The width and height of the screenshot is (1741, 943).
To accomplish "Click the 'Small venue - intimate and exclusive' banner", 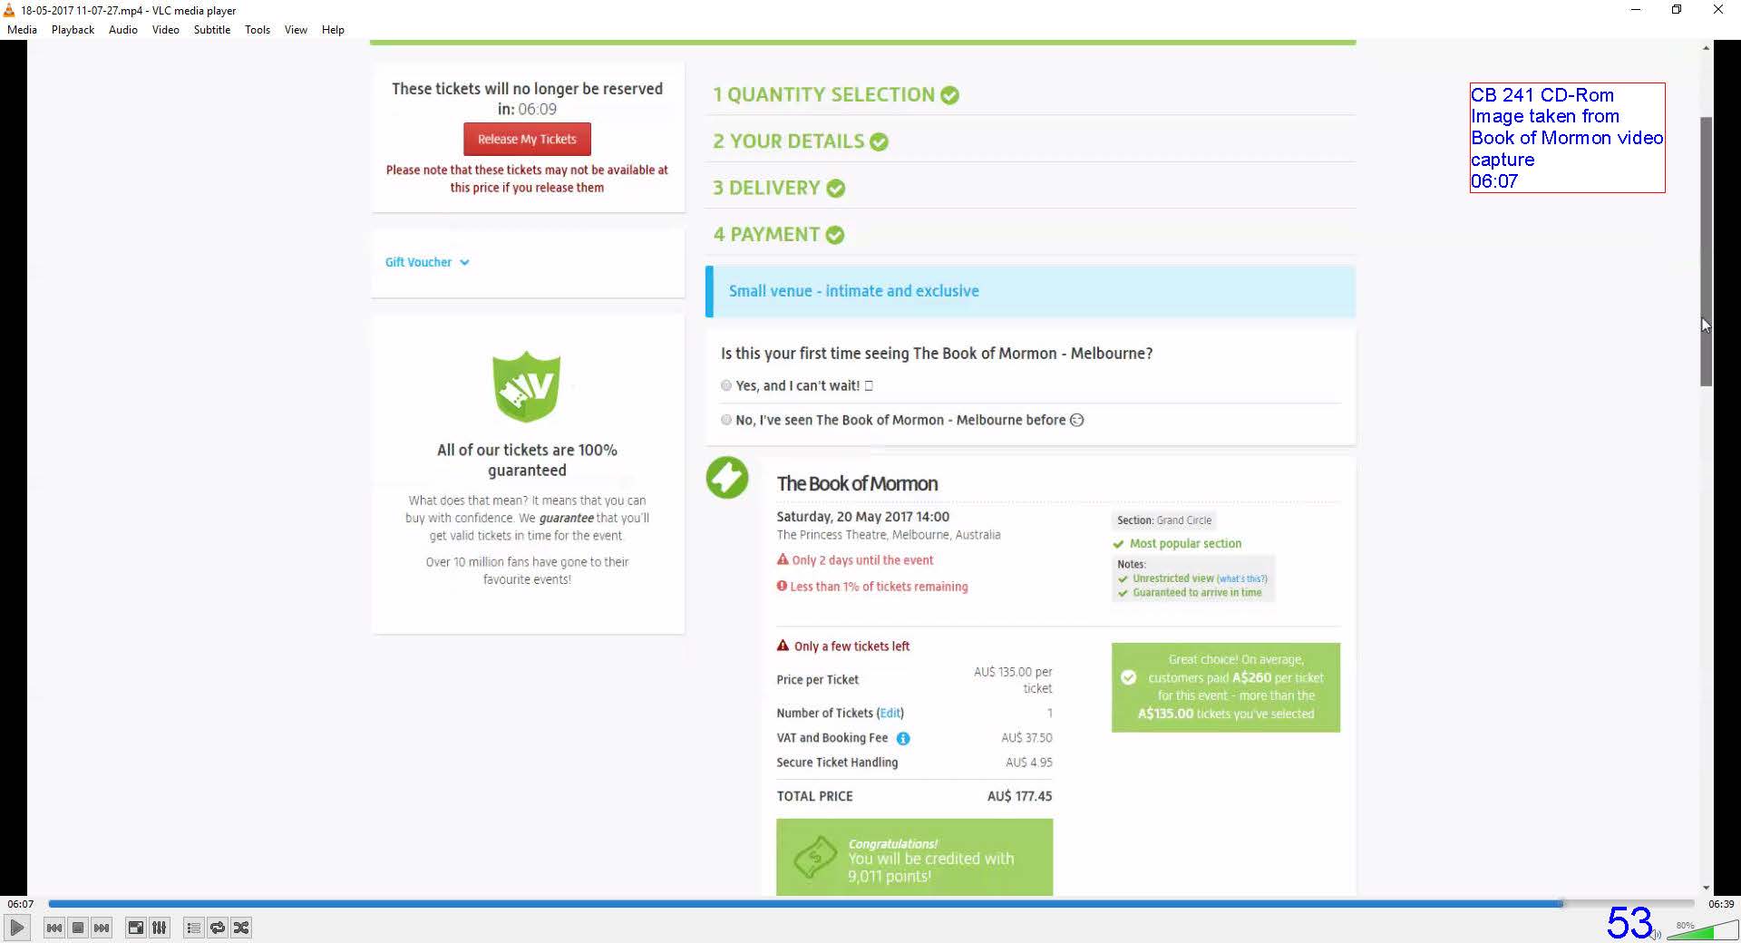I will (1030, 291).
